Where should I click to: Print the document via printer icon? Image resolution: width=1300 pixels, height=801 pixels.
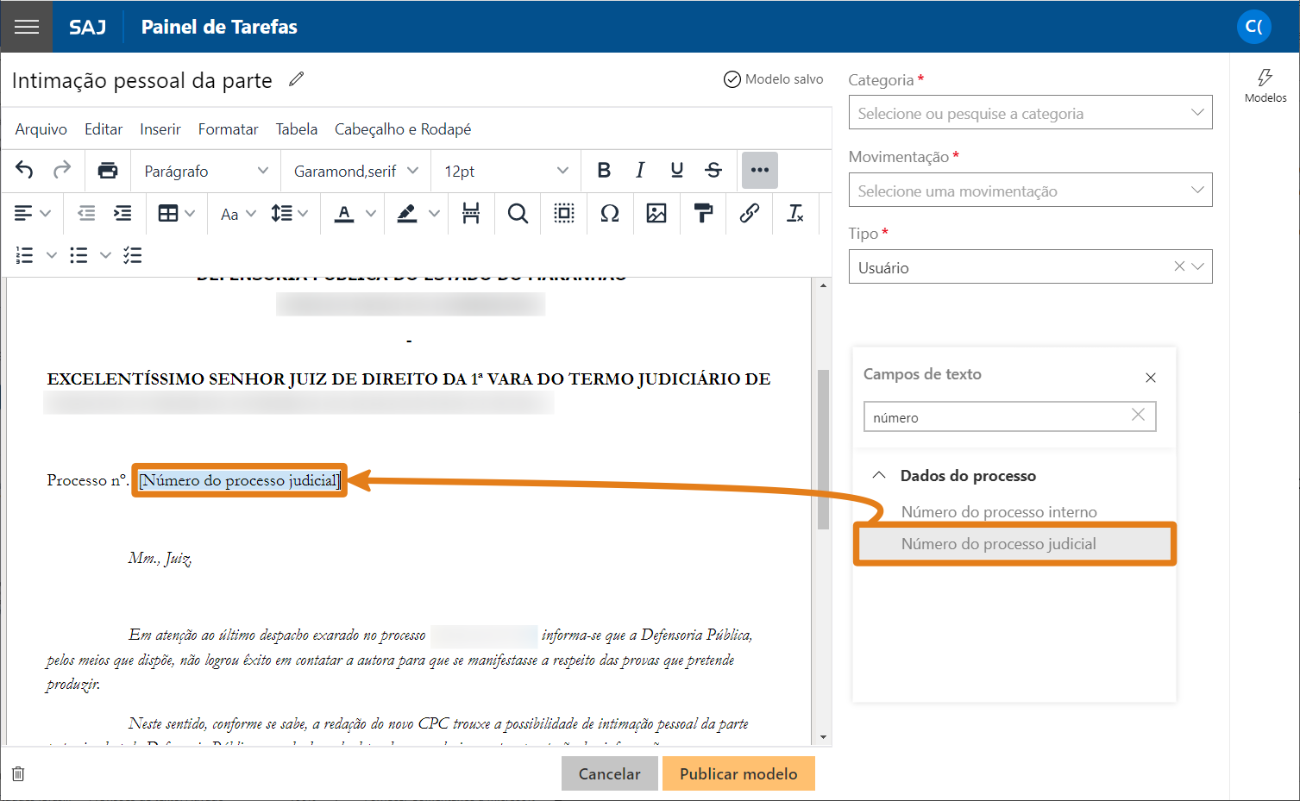pos(108,171)
